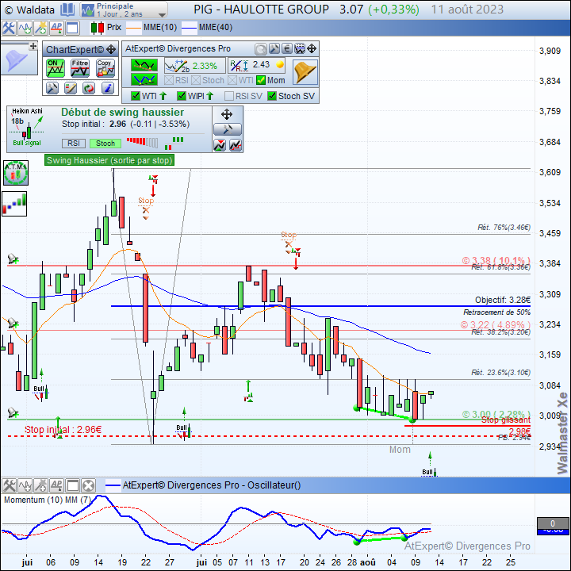
Task: Click the Stop initial : 2.96€ text
Action: tap(63, 430)
